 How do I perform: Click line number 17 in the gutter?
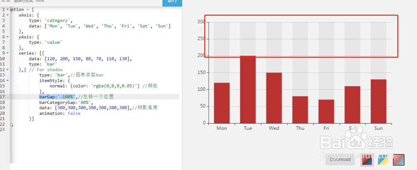[x=3, y=97]
